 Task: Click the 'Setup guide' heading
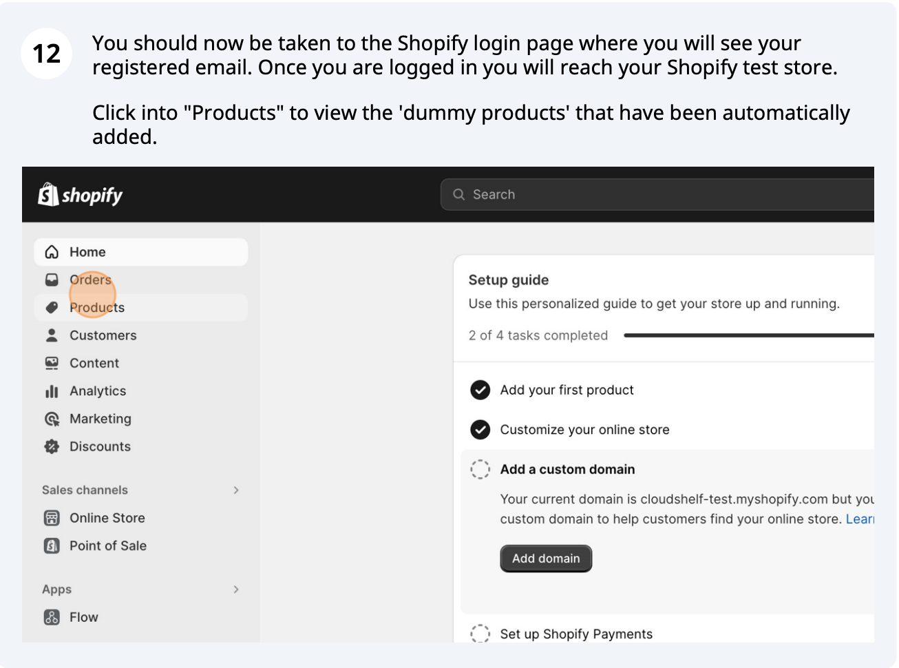tap(509, 280)
